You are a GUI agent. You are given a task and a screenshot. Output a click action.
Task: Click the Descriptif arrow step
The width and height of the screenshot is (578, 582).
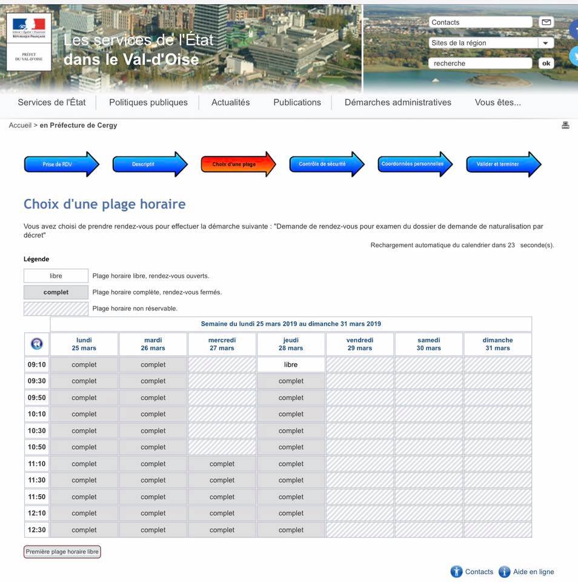(150, 164)
